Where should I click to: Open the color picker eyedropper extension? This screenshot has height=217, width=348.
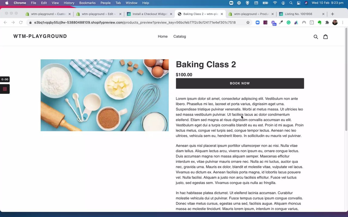pos(281,23)
